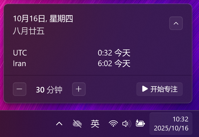The width and height of the screenshot is (199, 137).
Task: Decrease focus session duration with minus button
Action: click(20, 89)
